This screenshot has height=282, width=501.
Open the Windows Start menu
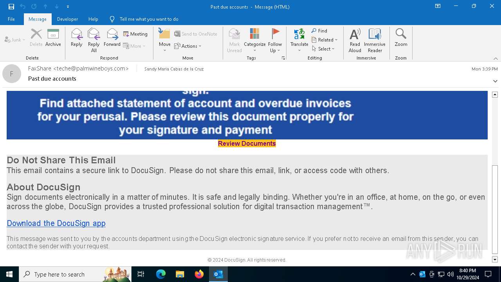9,274
